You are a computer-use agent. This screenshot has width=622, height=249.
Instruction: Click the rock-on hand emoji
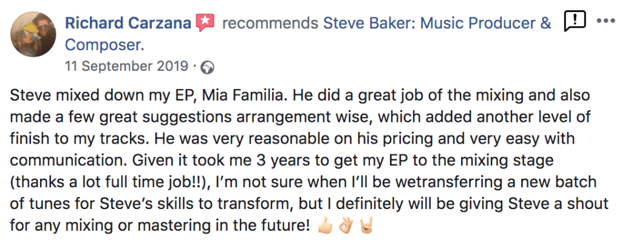pos(367,228)
